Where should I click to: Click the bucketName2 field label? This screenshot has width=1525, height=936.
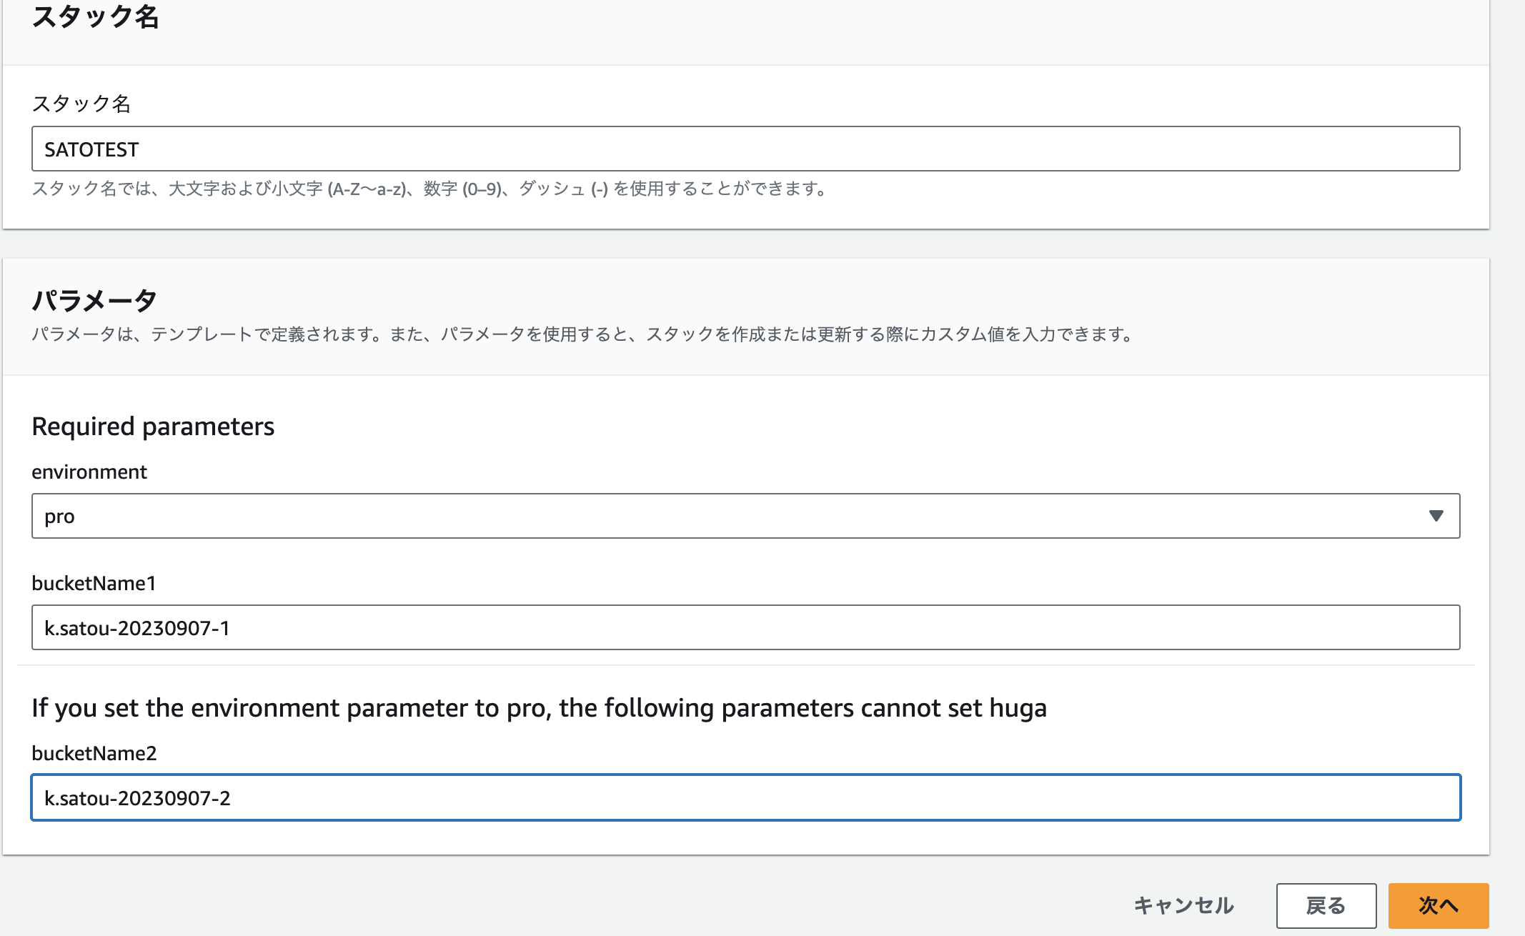click(96, 752)
